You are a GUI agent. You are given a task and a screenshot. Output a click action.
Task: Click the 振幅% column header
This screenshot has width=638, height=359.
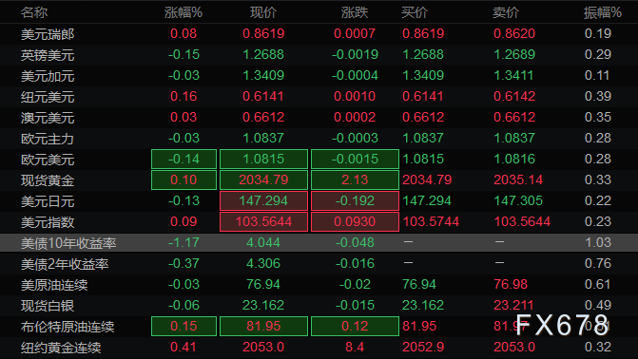(602, 12)
